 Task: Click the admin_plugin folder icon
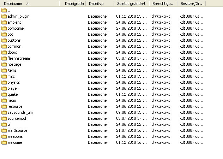tap(4, 16)
